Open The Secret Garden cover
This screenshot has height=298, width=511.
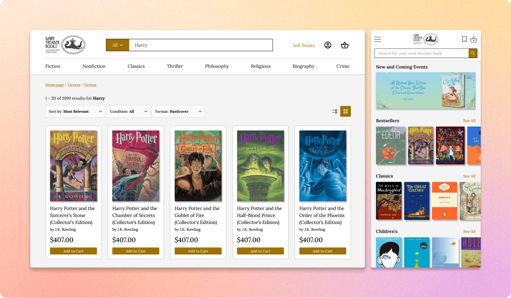(x=470, y=201)
